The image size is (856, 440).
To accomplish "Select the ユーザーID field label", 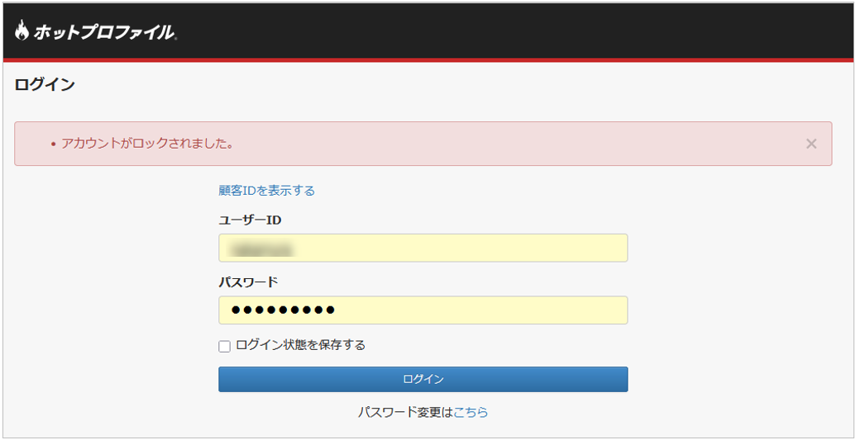I will click(250, 220).
